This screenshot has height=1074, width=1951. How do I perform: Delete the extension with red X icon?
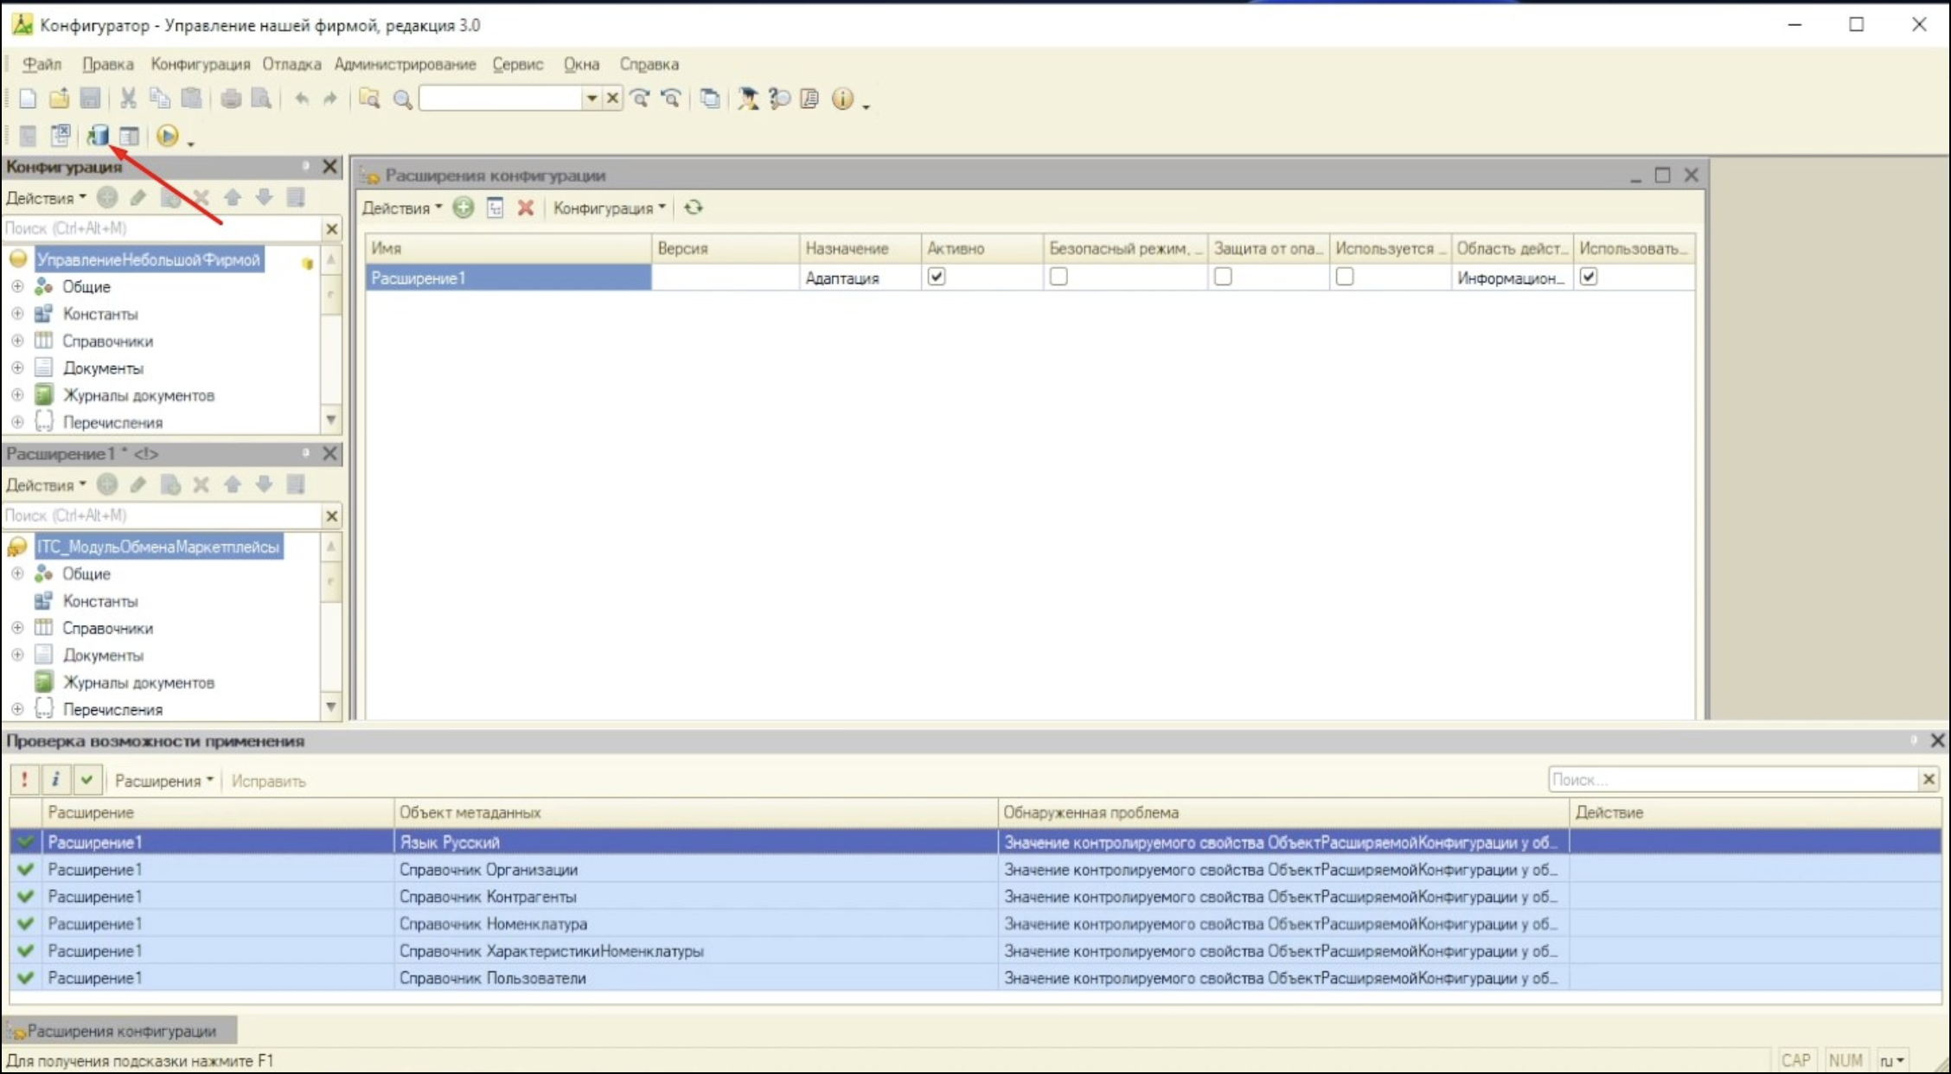[x=525, y=208]
